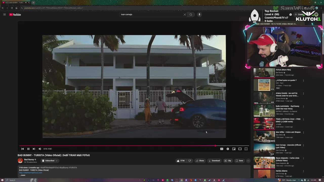Image resolution: width=324 pixels, height=182 pixels.
Task: Open the FOToS (Short Film) thumbnail
Action: point(264,73)
